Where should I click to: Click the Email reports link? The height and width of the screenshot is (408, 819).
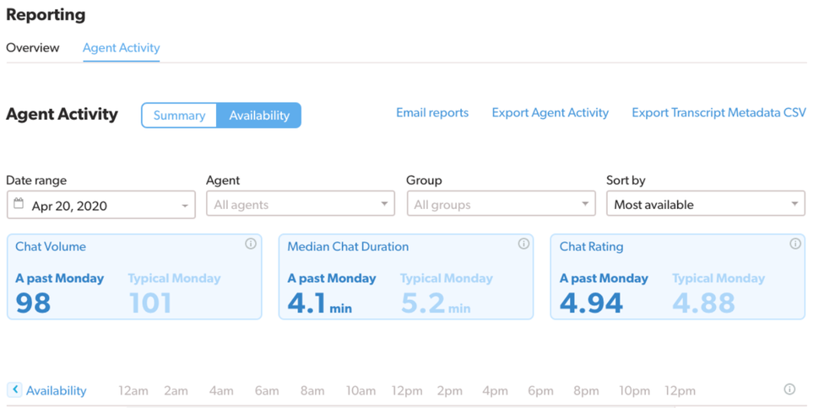(x=432, y=112)
